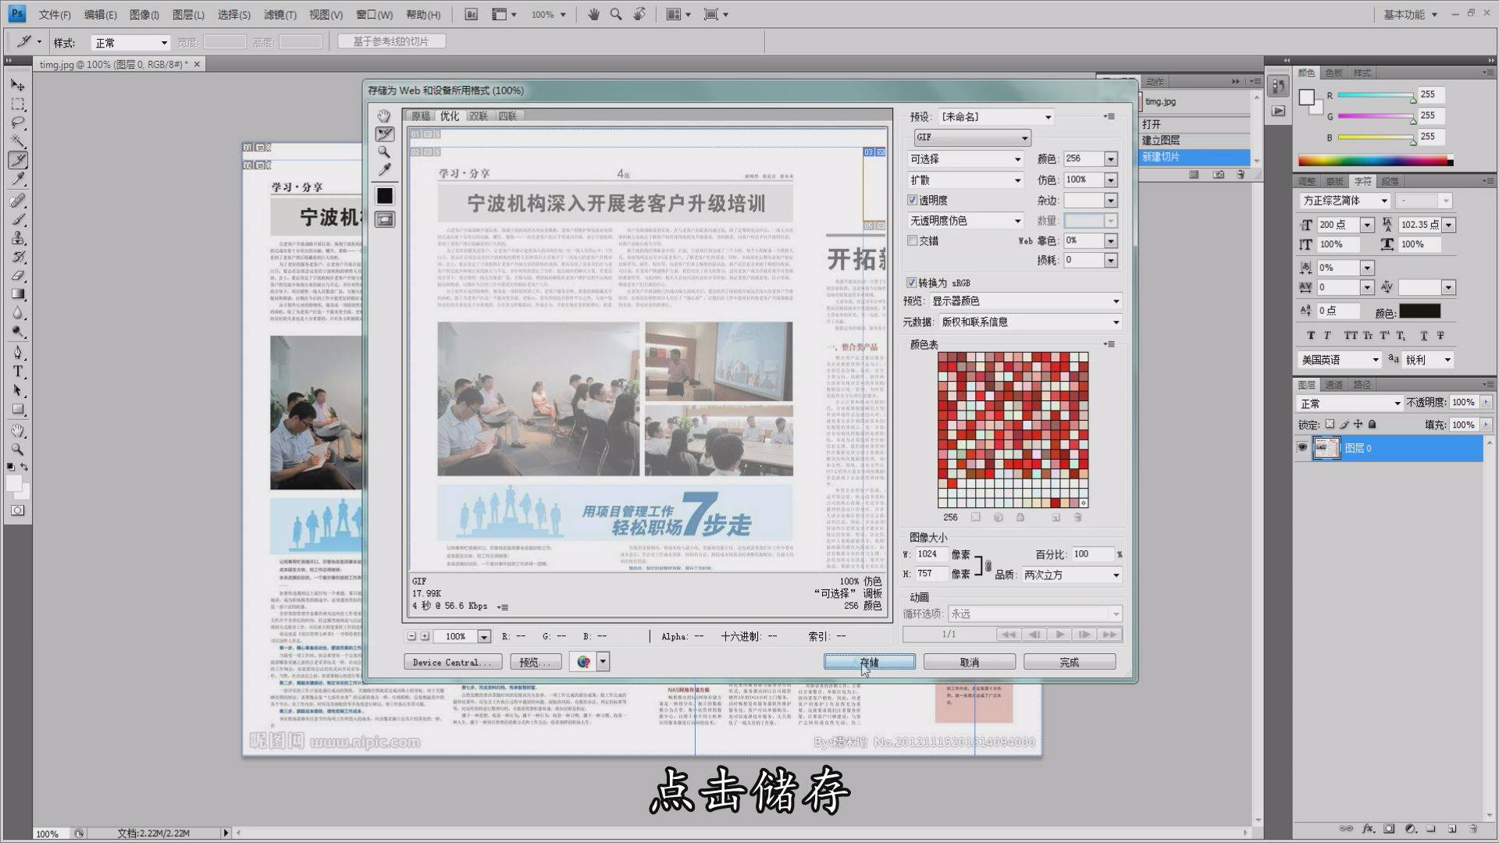Select the 新建切片 history state

1195,157
